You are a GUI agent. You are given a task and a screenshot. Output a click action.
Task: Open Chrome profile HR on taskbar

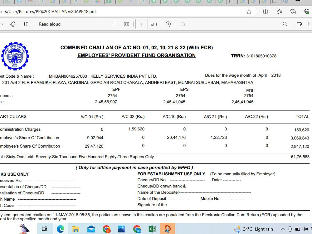(x=137, y=229)
